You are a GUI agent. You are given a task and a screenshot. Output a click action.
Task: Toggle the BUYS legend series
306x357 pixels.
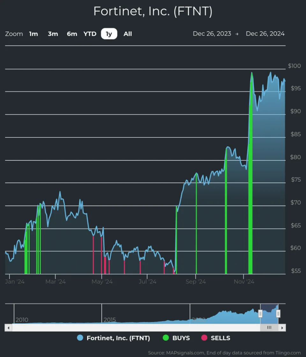coord(177,338)
